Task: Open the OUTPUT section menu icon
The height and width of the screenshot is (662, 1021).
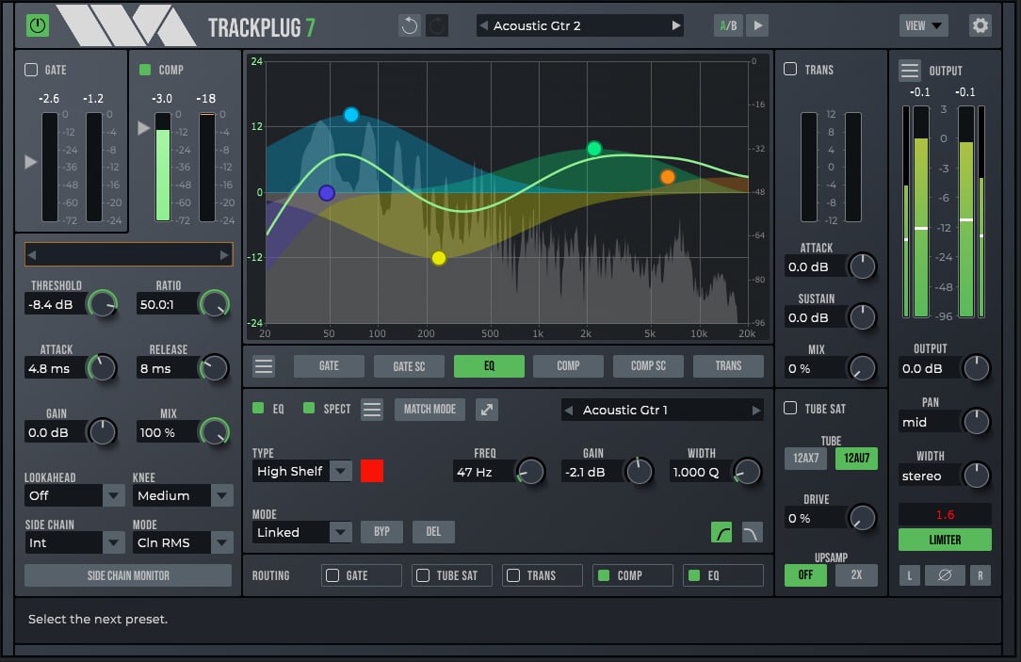Action: 910,71
